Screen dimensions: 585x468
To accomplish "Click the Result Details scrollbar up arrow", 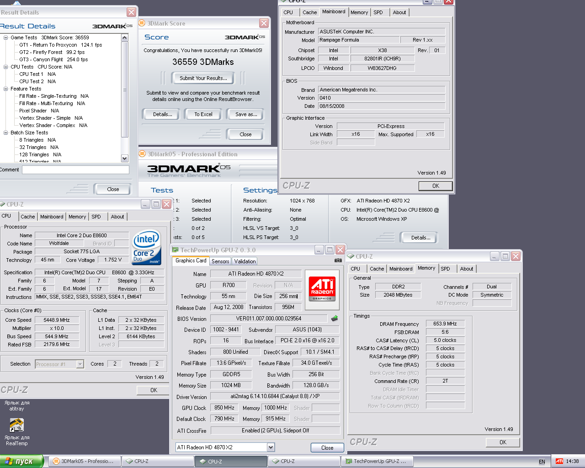I will [x=125, y=38].
